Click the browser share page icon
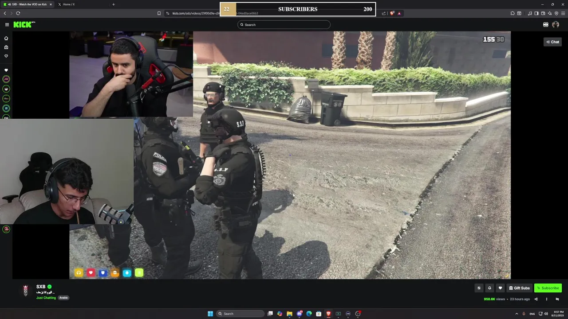This screenshot has height=319, width=568. [x=384, y=13]
